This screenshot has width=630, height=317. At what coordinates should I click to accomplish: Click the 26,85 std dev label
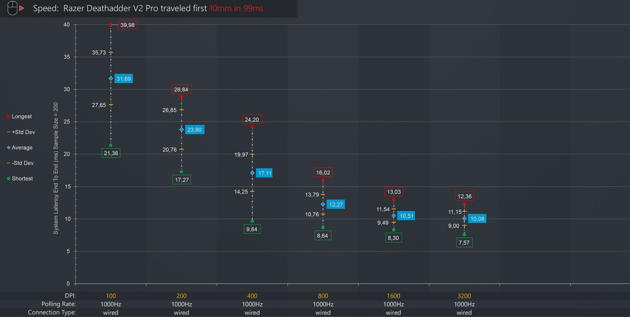[x=170, y=110]
